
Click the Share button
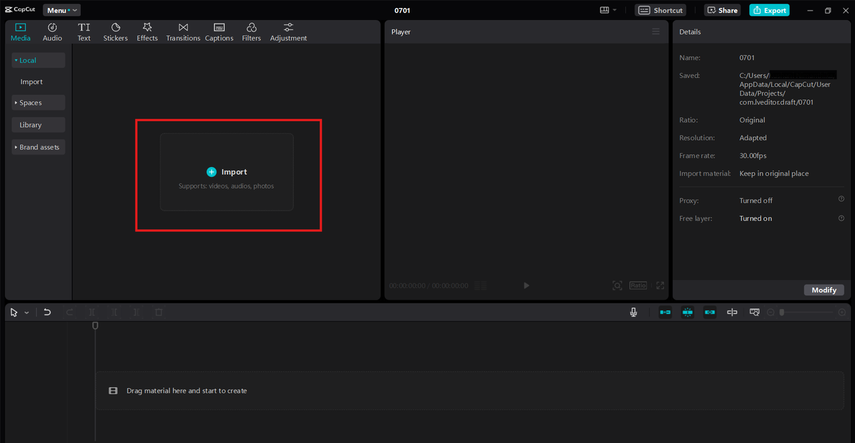pos(722,10)
